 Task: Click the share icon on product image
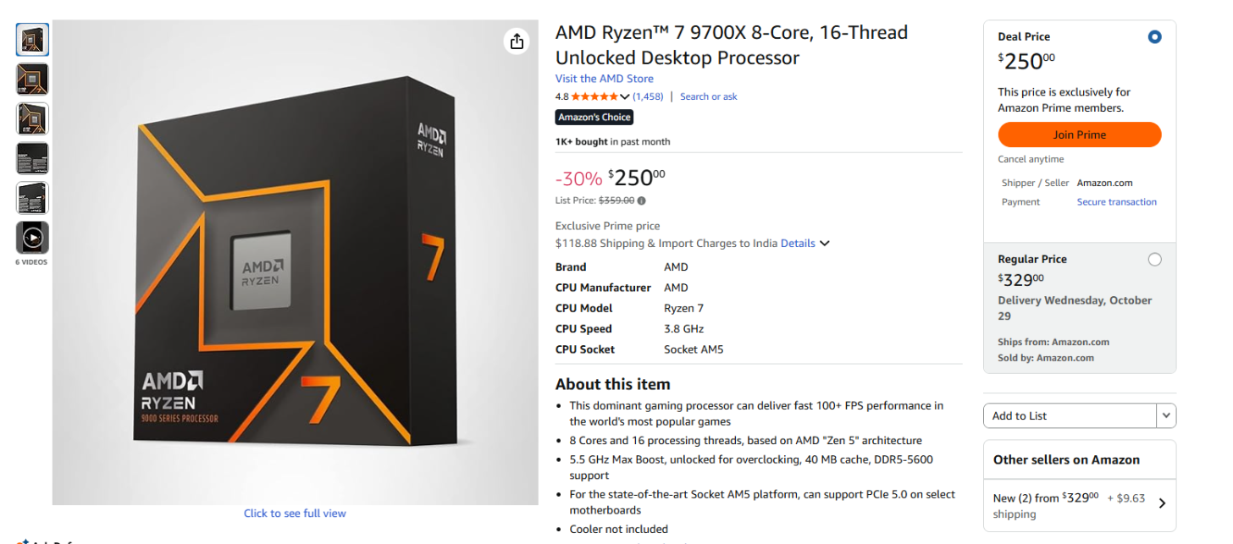click(x=517, y=41)
